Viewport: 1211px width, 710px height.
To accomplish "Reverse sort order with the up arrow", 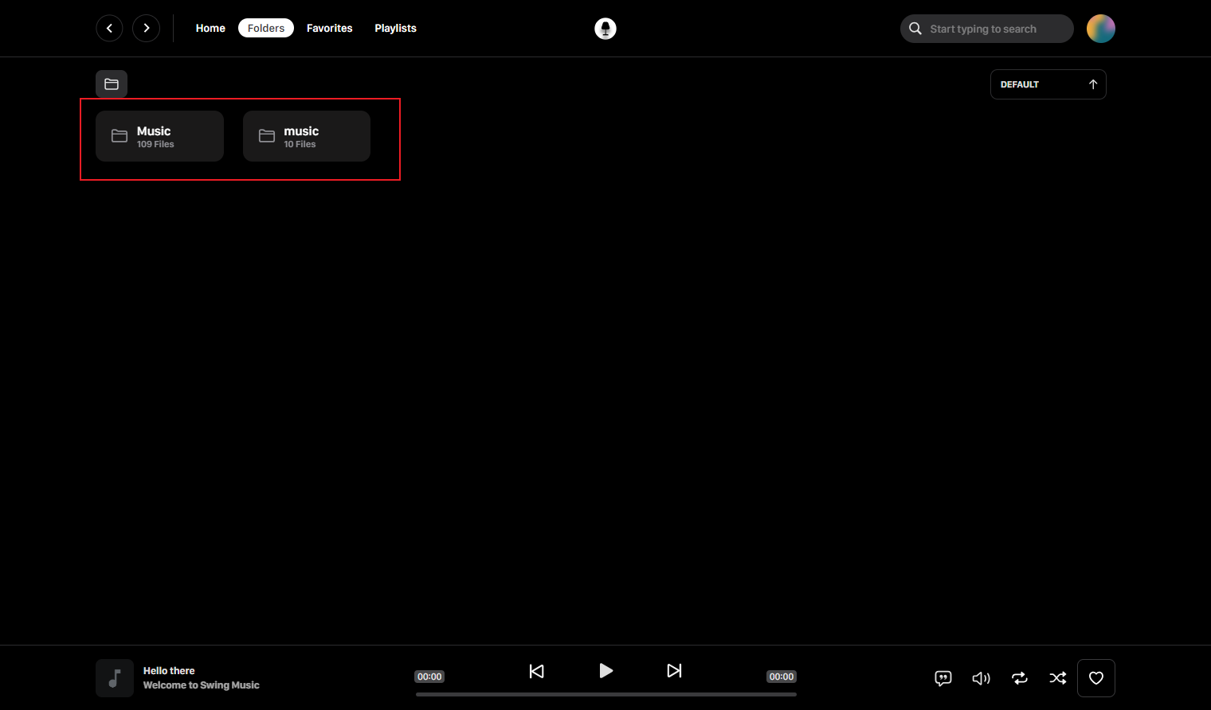I will [1093, 84].
